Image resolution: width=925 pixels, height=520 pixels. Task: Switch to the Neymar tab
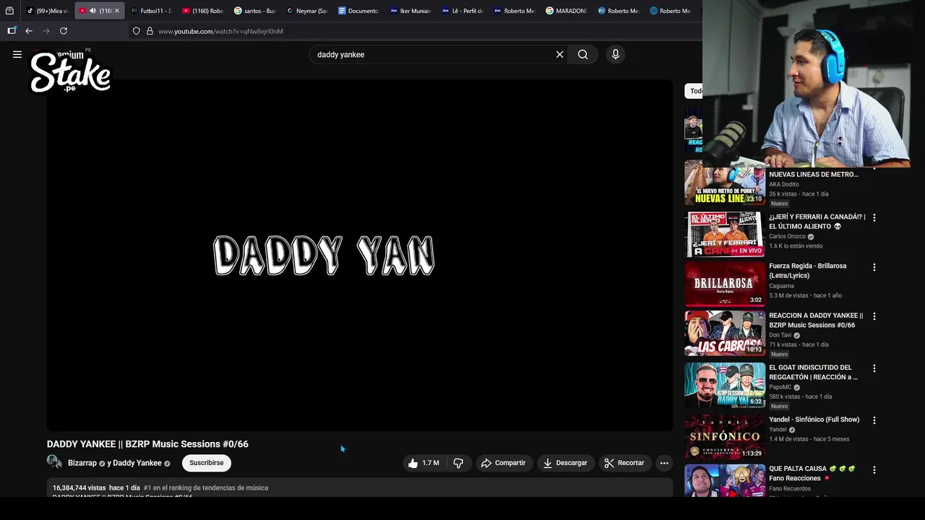click(306, 11)
